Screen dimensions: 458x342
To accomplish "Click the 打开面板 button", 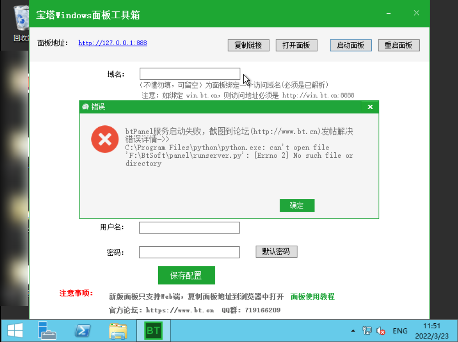I will point(296,45).
